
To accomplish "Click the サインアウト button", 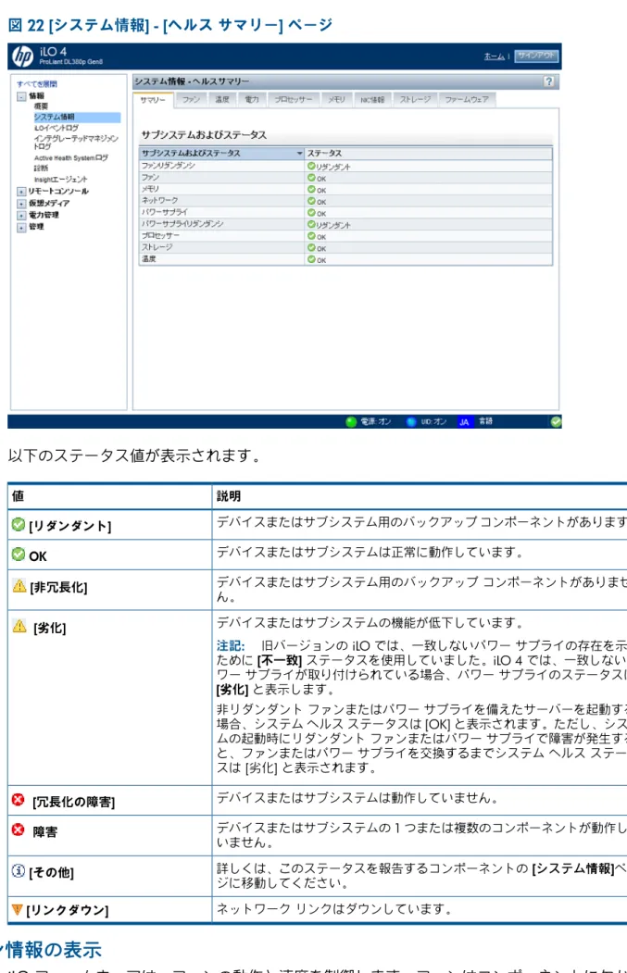I will [536, 56].
